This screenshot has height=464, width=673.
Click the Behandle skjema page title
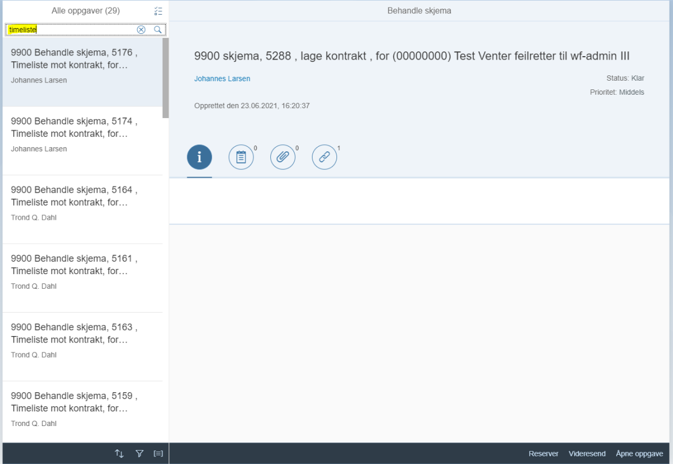419,11
